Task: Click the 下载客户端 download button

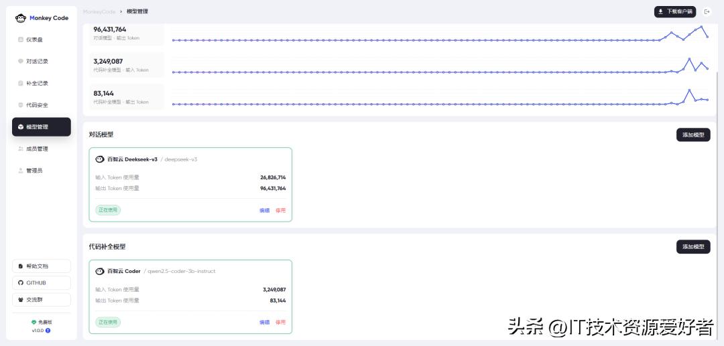Action: [674, 11]
